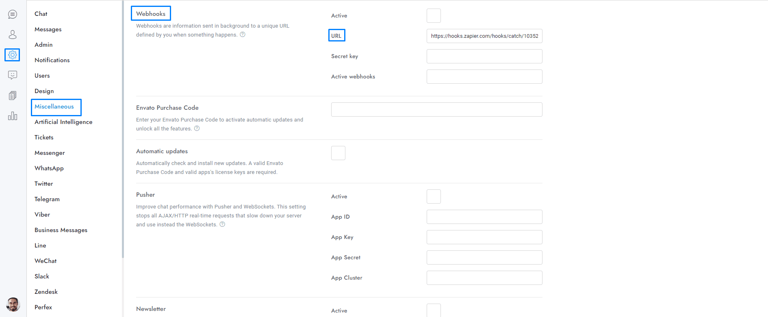The image size is (768, 317).
Task: Click the Envato Purchase Code help icon
Action: (197, 128)
